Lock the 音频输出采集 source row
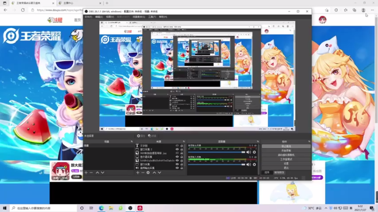378x212 pixels. pyautogui.click(x=181, y=168)
